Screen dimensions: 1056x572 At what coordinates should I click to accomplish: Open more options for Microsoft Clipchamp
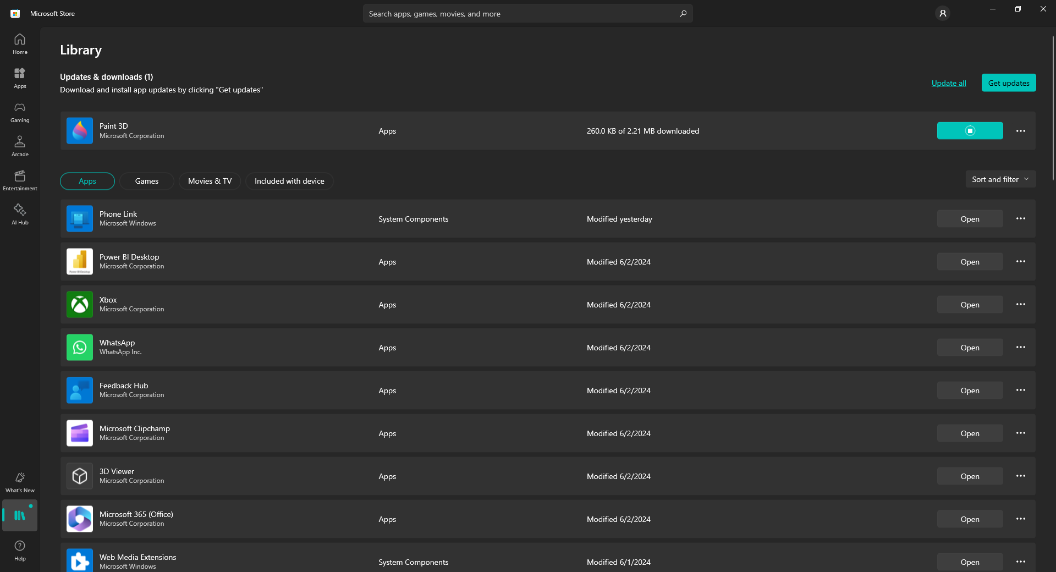click(1021, 433)
